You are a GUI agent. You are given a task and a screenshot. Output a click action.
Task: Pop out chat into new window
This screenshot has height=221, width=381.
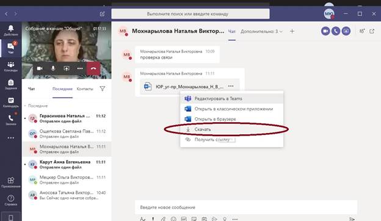click(372, 31)
